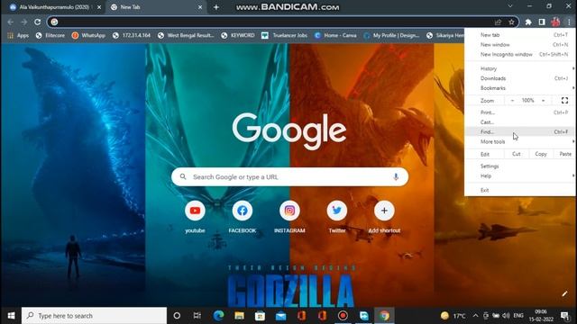Close the New Tab tab

click(200, 7)
